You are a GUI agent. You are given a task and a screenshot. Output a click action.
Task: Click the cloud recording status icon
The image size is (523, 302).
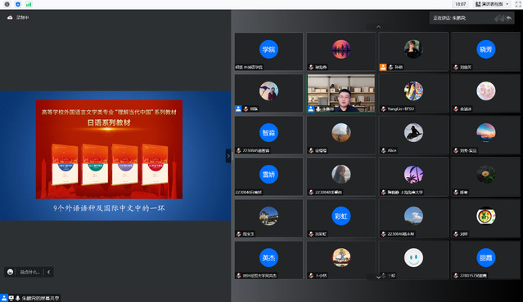click(10, 18)
